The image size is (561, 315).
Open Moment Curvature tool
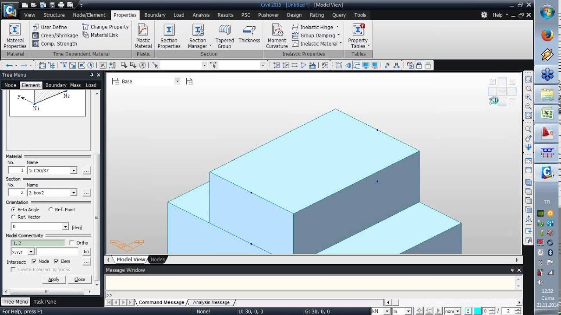[x=277, y=36]
